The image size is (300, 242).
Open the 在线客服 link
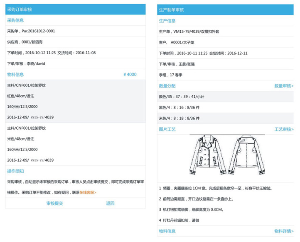pyautogui.click(x=88, y=193)
